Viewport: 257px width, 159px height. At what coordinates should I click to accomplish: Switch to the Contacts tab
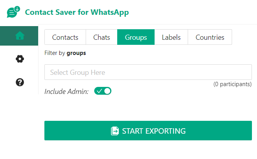(x=65, y=37)
